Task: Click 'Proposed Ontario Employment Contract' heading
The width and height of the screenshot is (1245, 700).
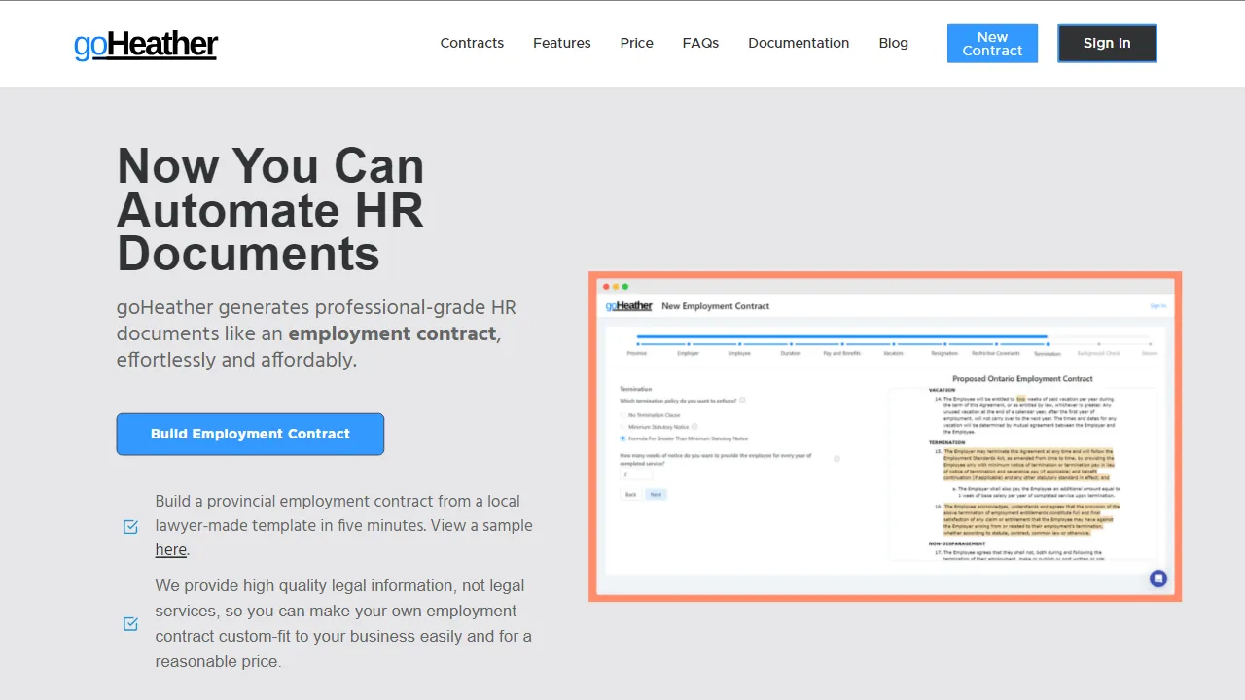Action: click(x=1022, y=379)
